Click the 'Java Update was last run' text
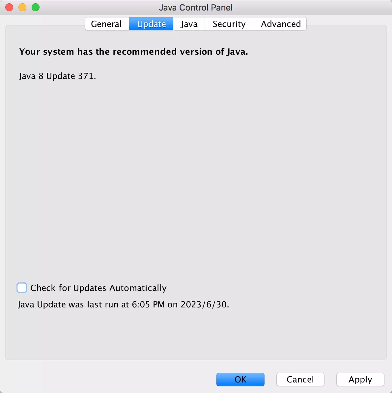Image resolution: width=392 pixels, height=393 pixels. [124, 304]
